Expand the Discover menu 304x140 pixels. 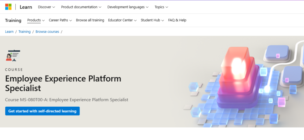46,7
